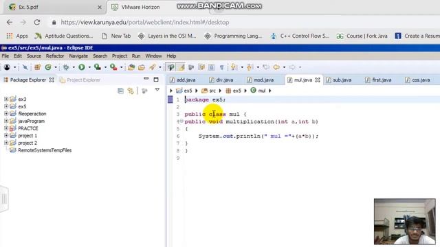The height and width of the screenshot is (247, 440).
Task: Click Next Annotation down arrow icon
Action: (x=234, y=67)
